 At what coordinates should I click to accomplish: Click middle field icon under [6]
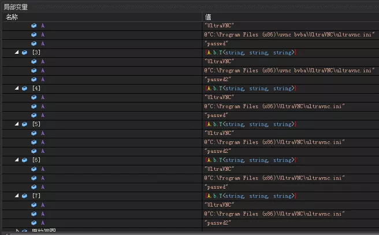coord(34,178)
